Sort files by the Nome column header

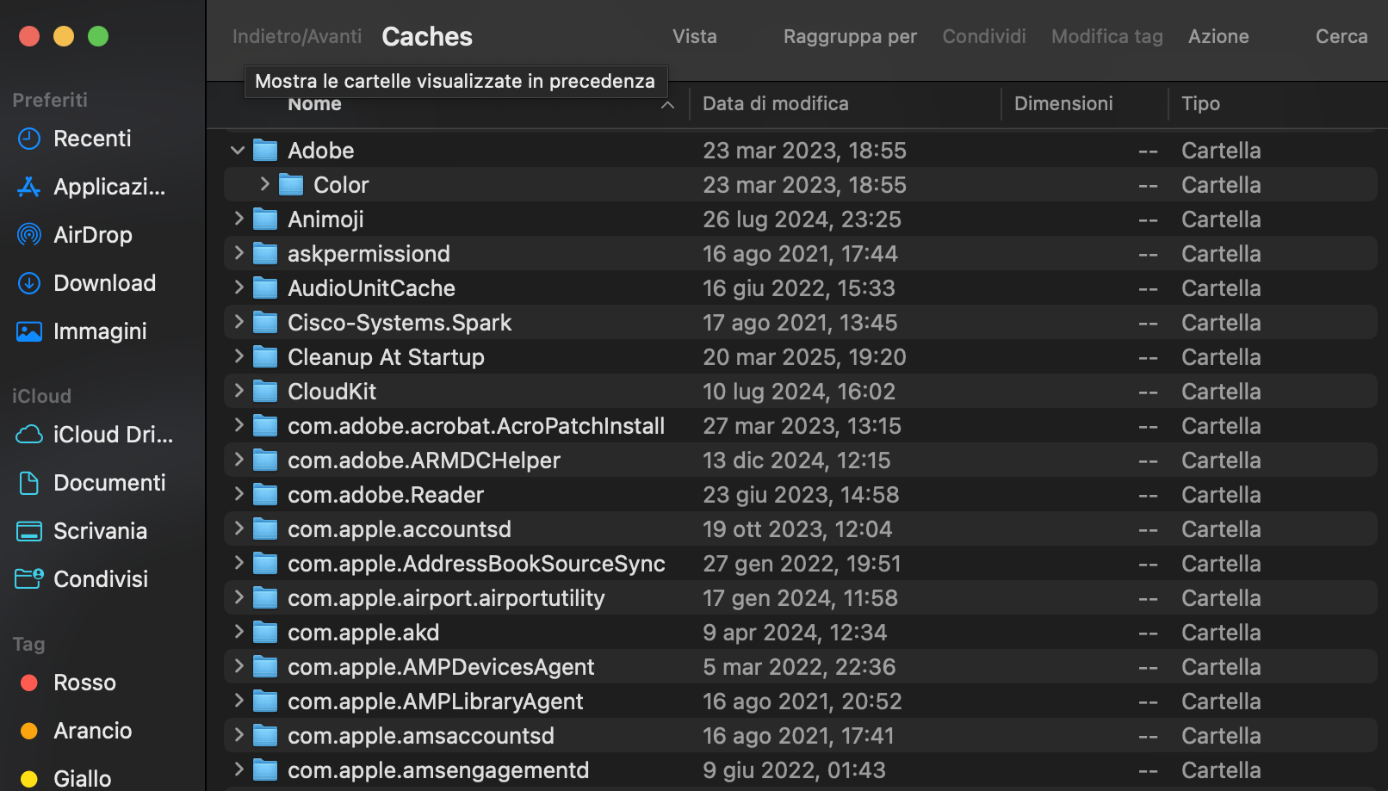[x=314, y=103]
